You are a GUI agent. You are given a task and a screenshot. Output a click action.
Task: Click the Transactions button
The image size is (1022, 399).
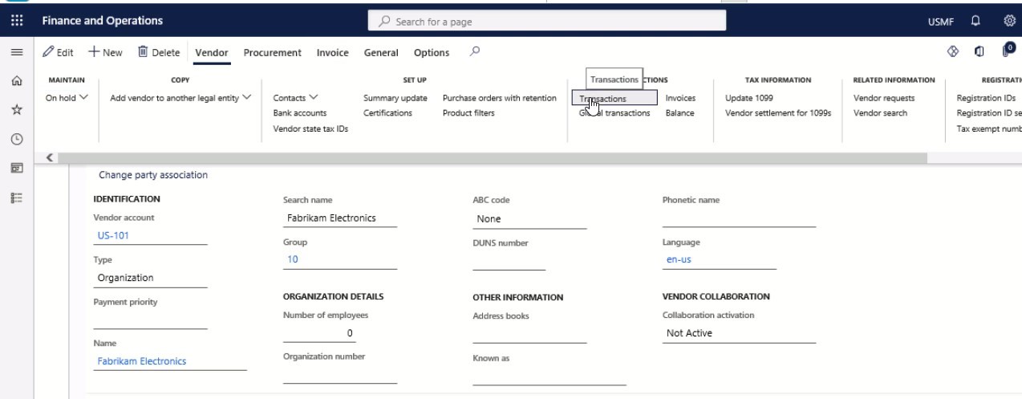coord(614,98)
